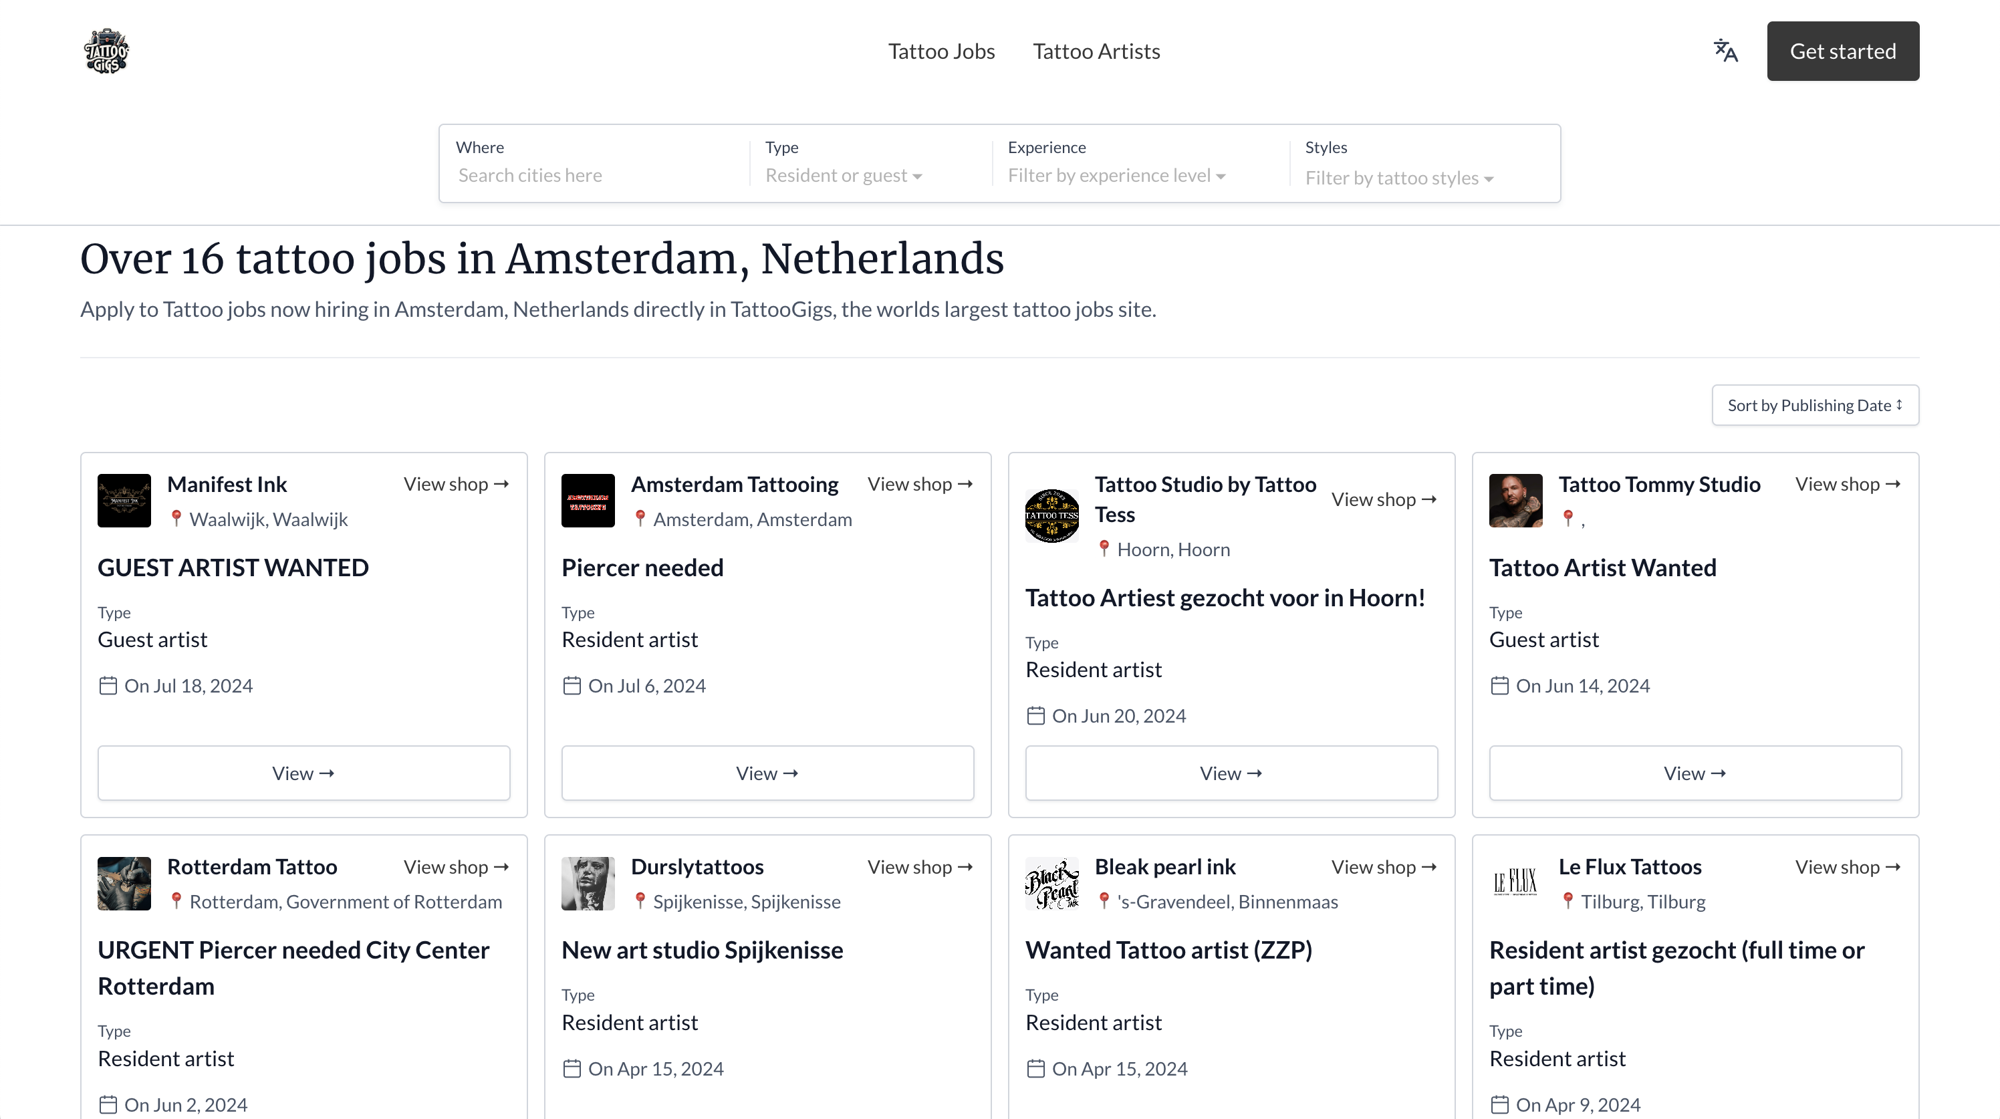Click the location pin next to Waalwijk, Waalwijk
Screen dimensions: 2000x1119
click(176, 518)
